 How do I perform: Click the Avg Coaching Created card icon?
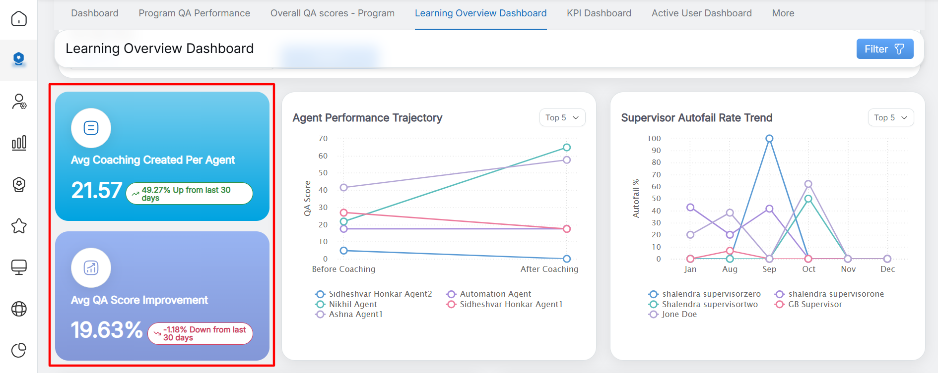click(x=91, y=128)
